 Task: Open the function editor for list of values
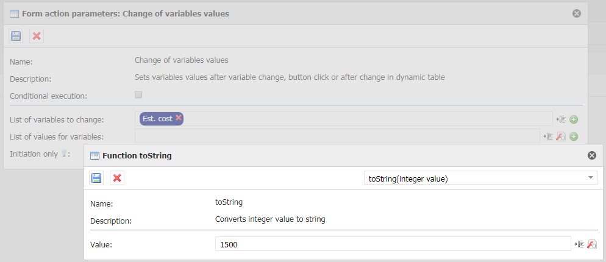[561, 136]
